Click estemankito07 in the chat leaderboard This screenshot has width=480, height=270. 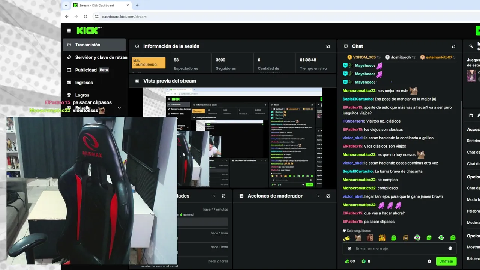click(x=438, y=57)
